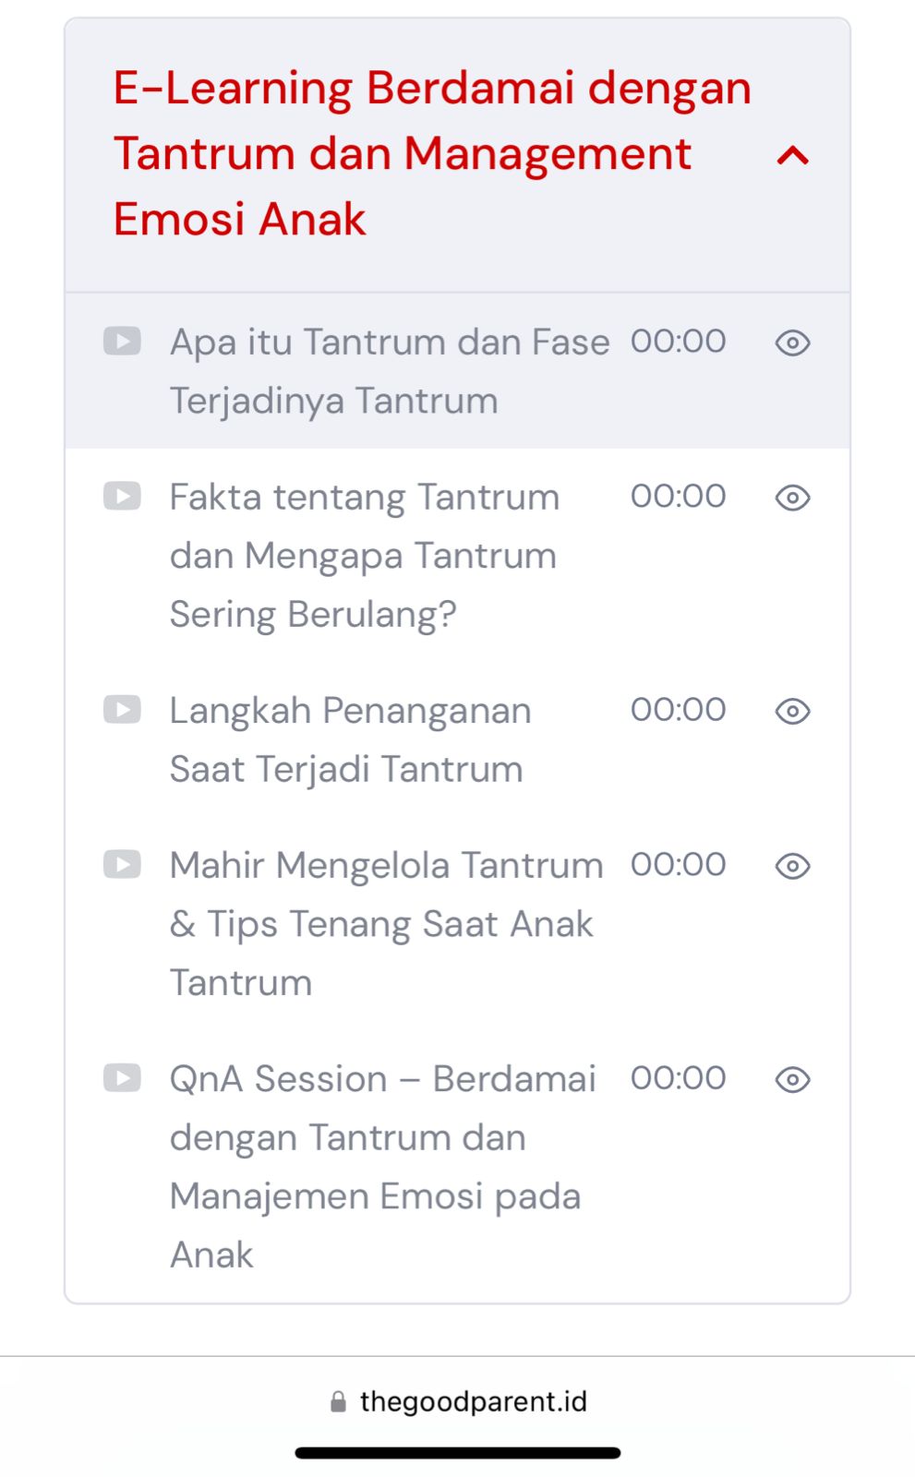Preview Mahir Mengelola Tantrum lesson via eye icon
915x1477 pixels.
792,867
